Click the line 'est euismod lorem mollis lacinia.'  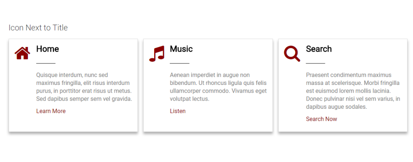click(x=348, y=91)
